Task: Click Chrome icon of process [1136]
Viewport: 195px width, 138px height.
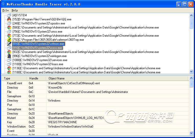Action: pos(9,68)
